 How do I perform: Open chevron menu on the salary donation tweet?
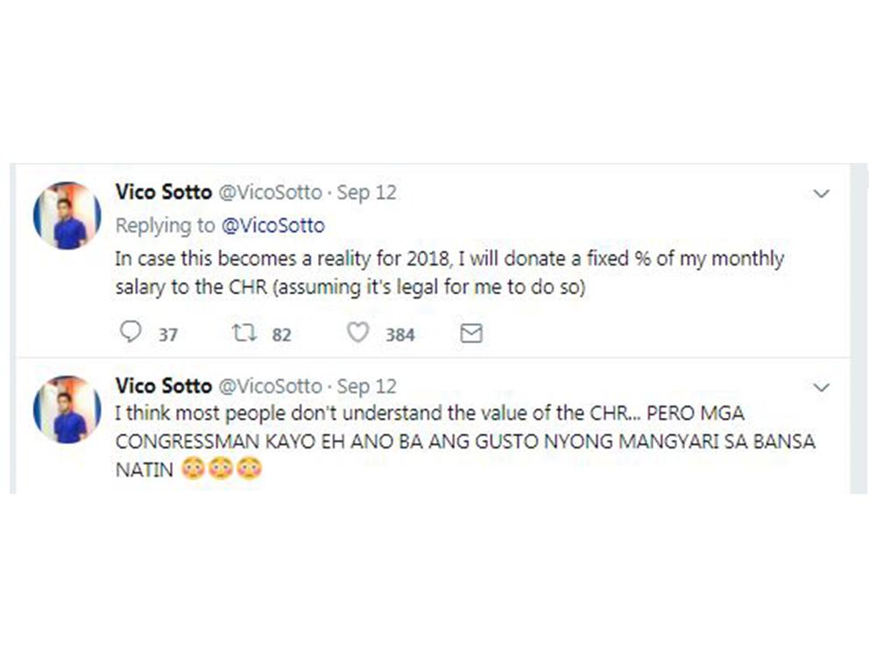click(822, 194)
